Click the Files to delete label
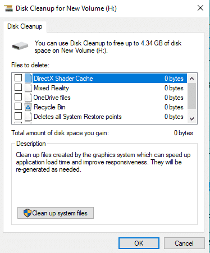The image size is (210, 253). (x=30, y=65)
